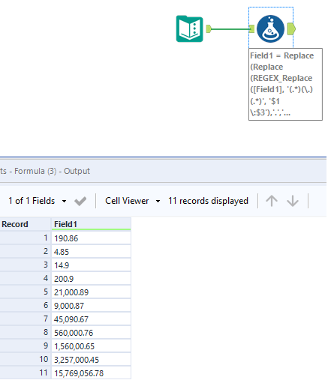The height and width of the screenshot is (383, 328).
Task: Click record number 5 row header
Action: 26,292
